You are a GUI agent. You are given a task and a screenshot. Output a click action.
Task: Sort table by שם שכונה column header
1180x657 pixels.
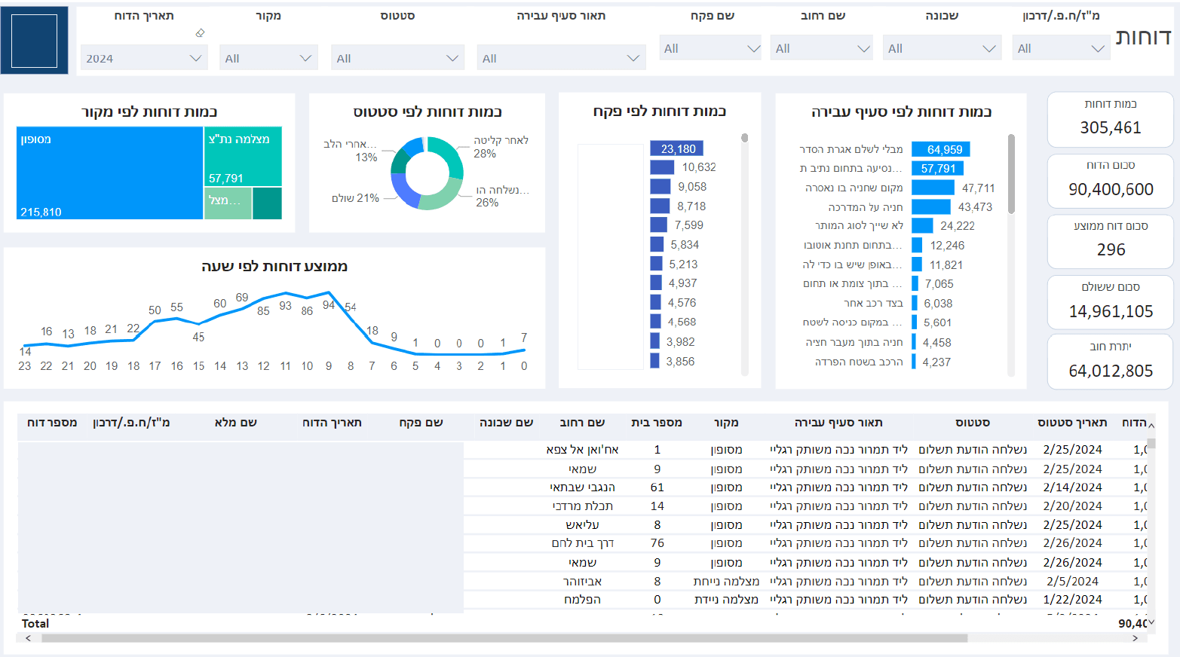point(507,423)
